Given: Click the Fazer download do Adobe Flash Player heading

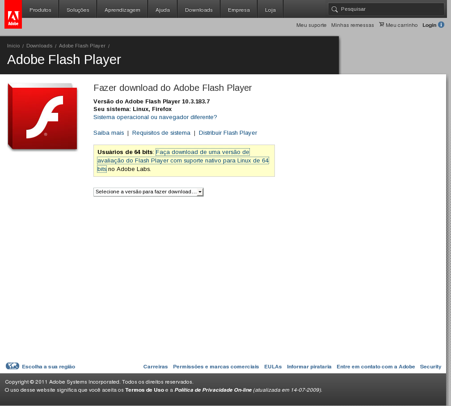Looking at the screenshot, I should (x=173, y=88).
